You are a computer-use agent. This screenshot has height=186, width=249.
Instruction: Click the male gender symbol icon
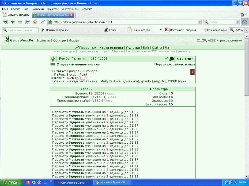(x=167, y=58)
